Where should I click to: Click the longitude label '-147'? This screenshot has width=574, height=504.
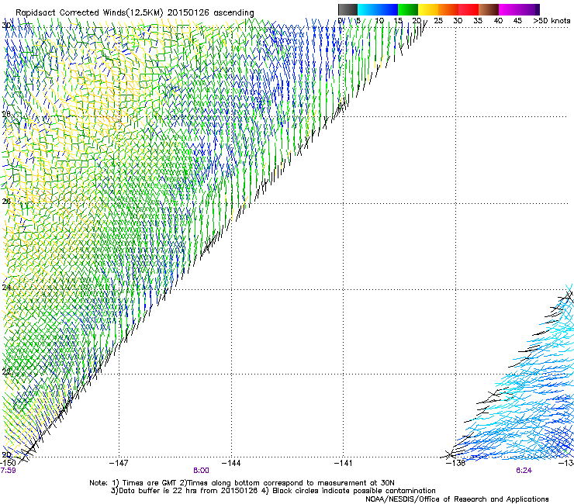point(119,463)
